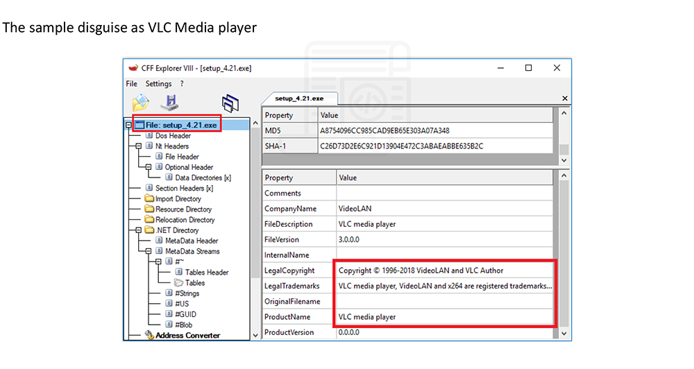694x369 pixels.
Task: Select #Strings stream item
Action: click(x=187, y=293)
